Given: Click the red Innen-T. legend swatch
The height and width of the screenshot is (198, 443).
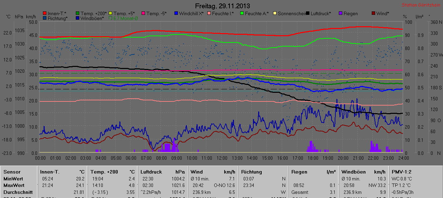Looking at the screenshot, I should click(45, 13).
